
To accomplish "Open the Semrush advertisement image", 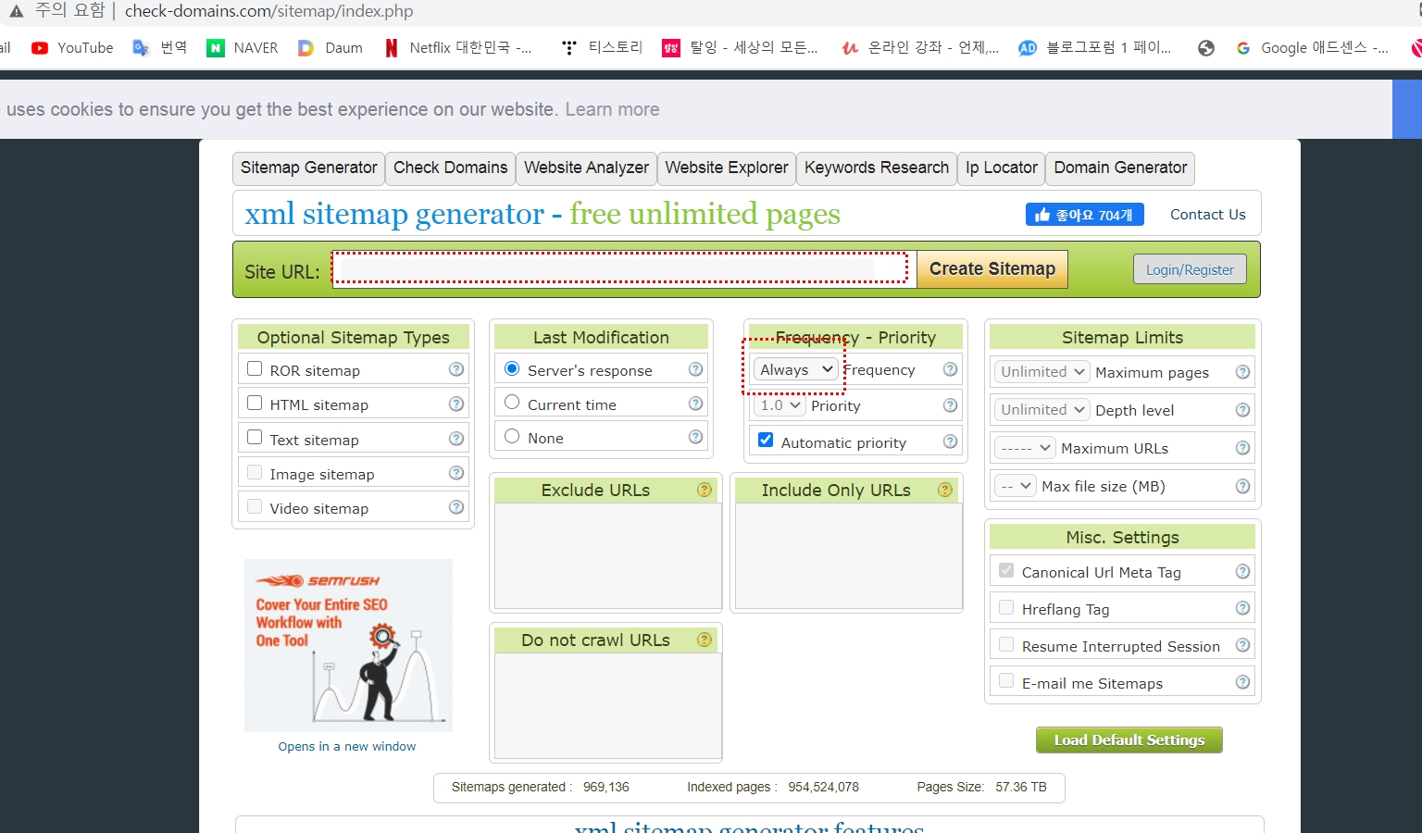I will (348, 645).
